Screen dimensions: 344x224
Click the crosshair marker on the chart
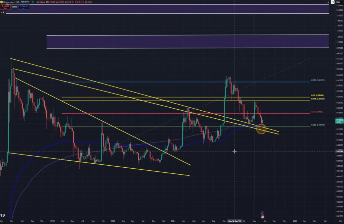pyautogui.click(x=234, y=151)
